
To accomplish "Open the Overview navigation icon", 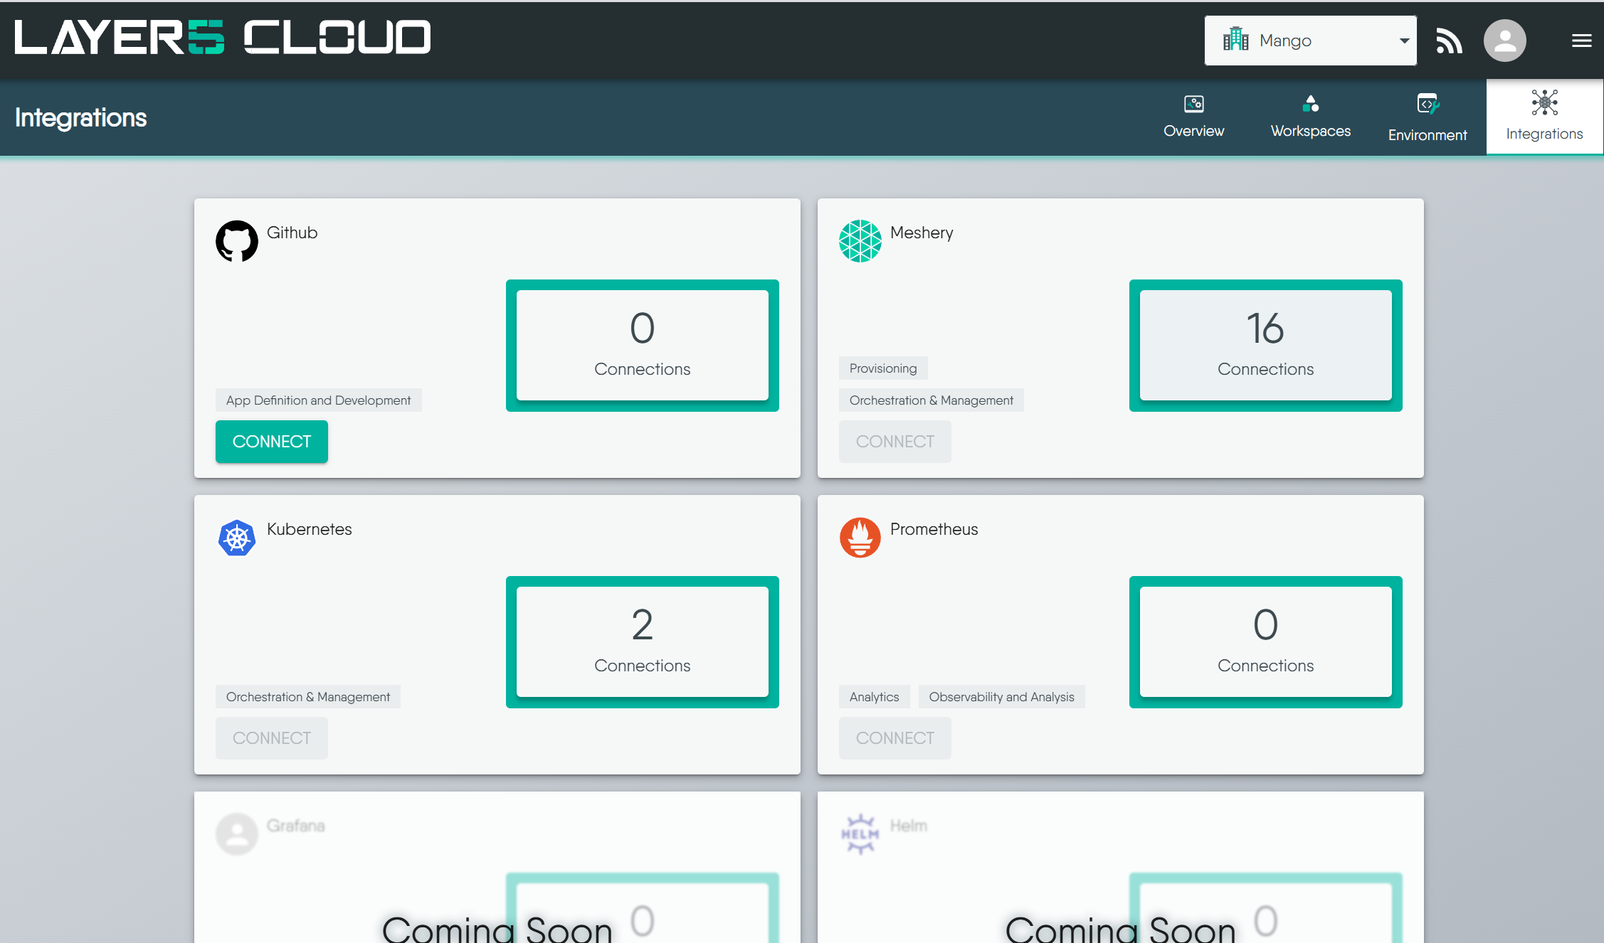I will click(x=1193, y=105).
